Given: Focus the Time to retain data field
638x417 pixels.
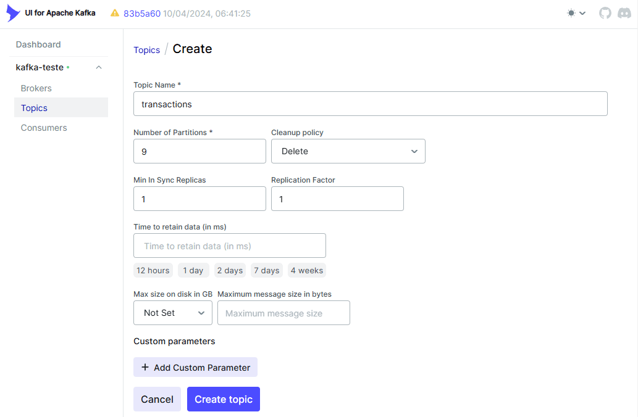Looking at the screenshot, I should click(230, 246).
